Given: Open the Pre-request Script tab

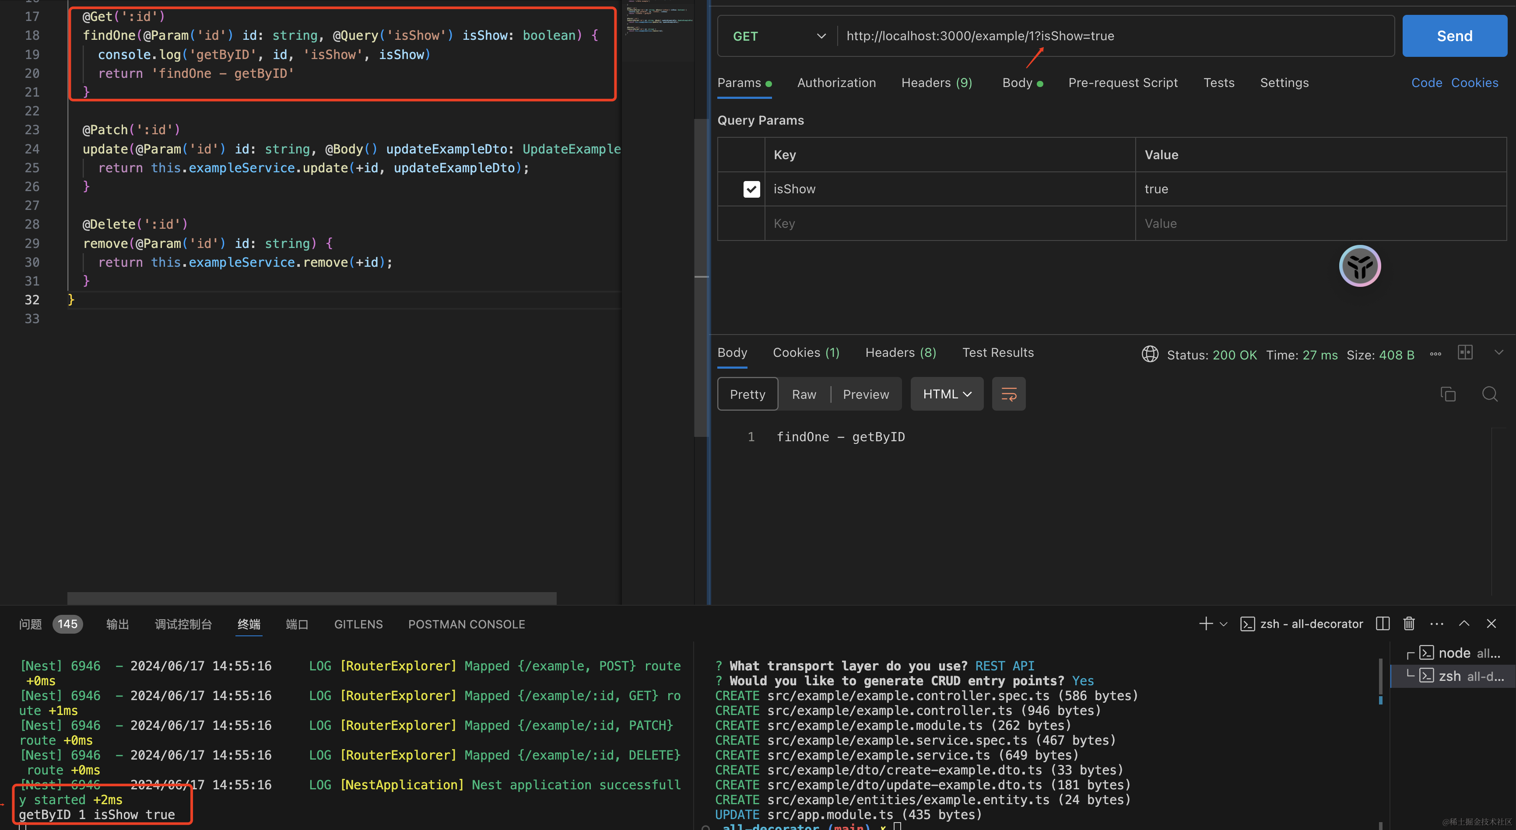Looking at the screenshot, I should pos(1123,83).
